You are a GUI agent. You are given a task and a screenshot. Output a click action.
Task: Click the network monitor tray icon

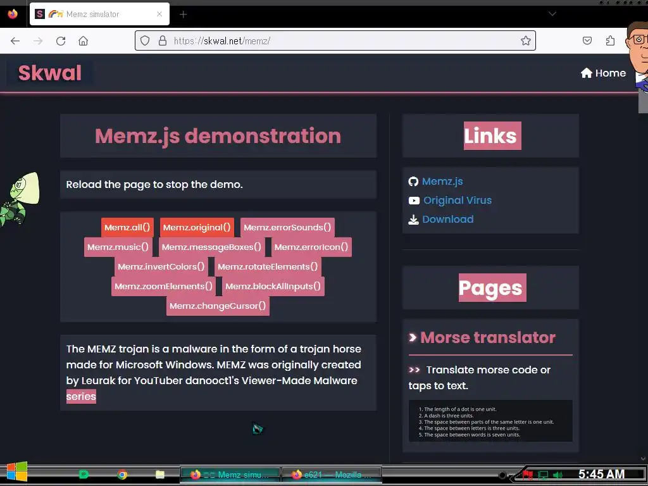[542, 475]
